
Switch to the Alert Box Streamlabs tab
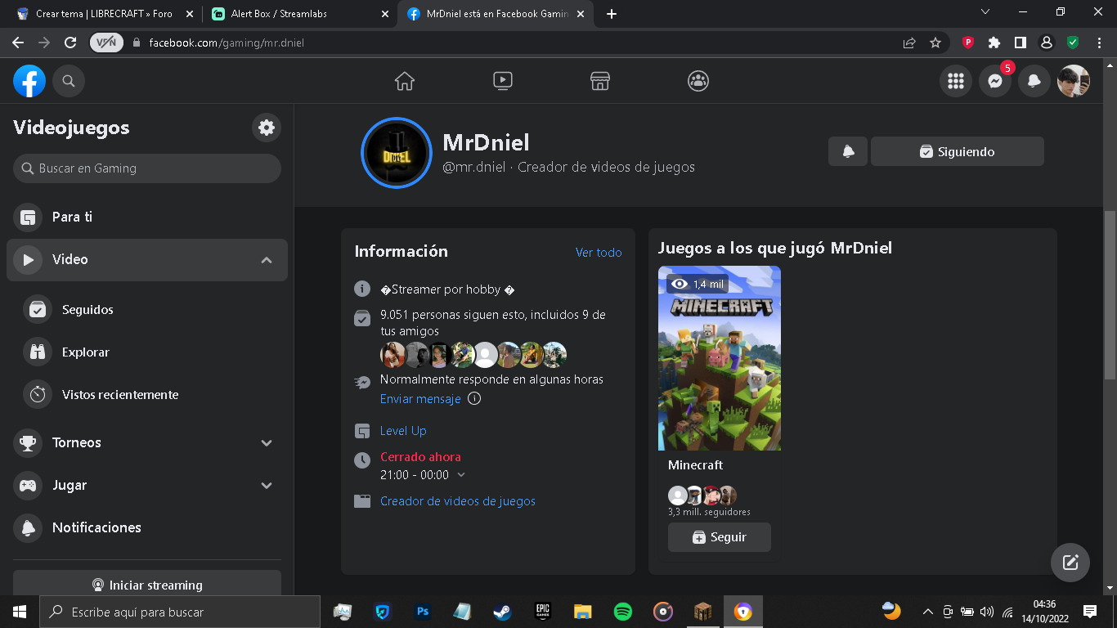click(x=299, y=14)
